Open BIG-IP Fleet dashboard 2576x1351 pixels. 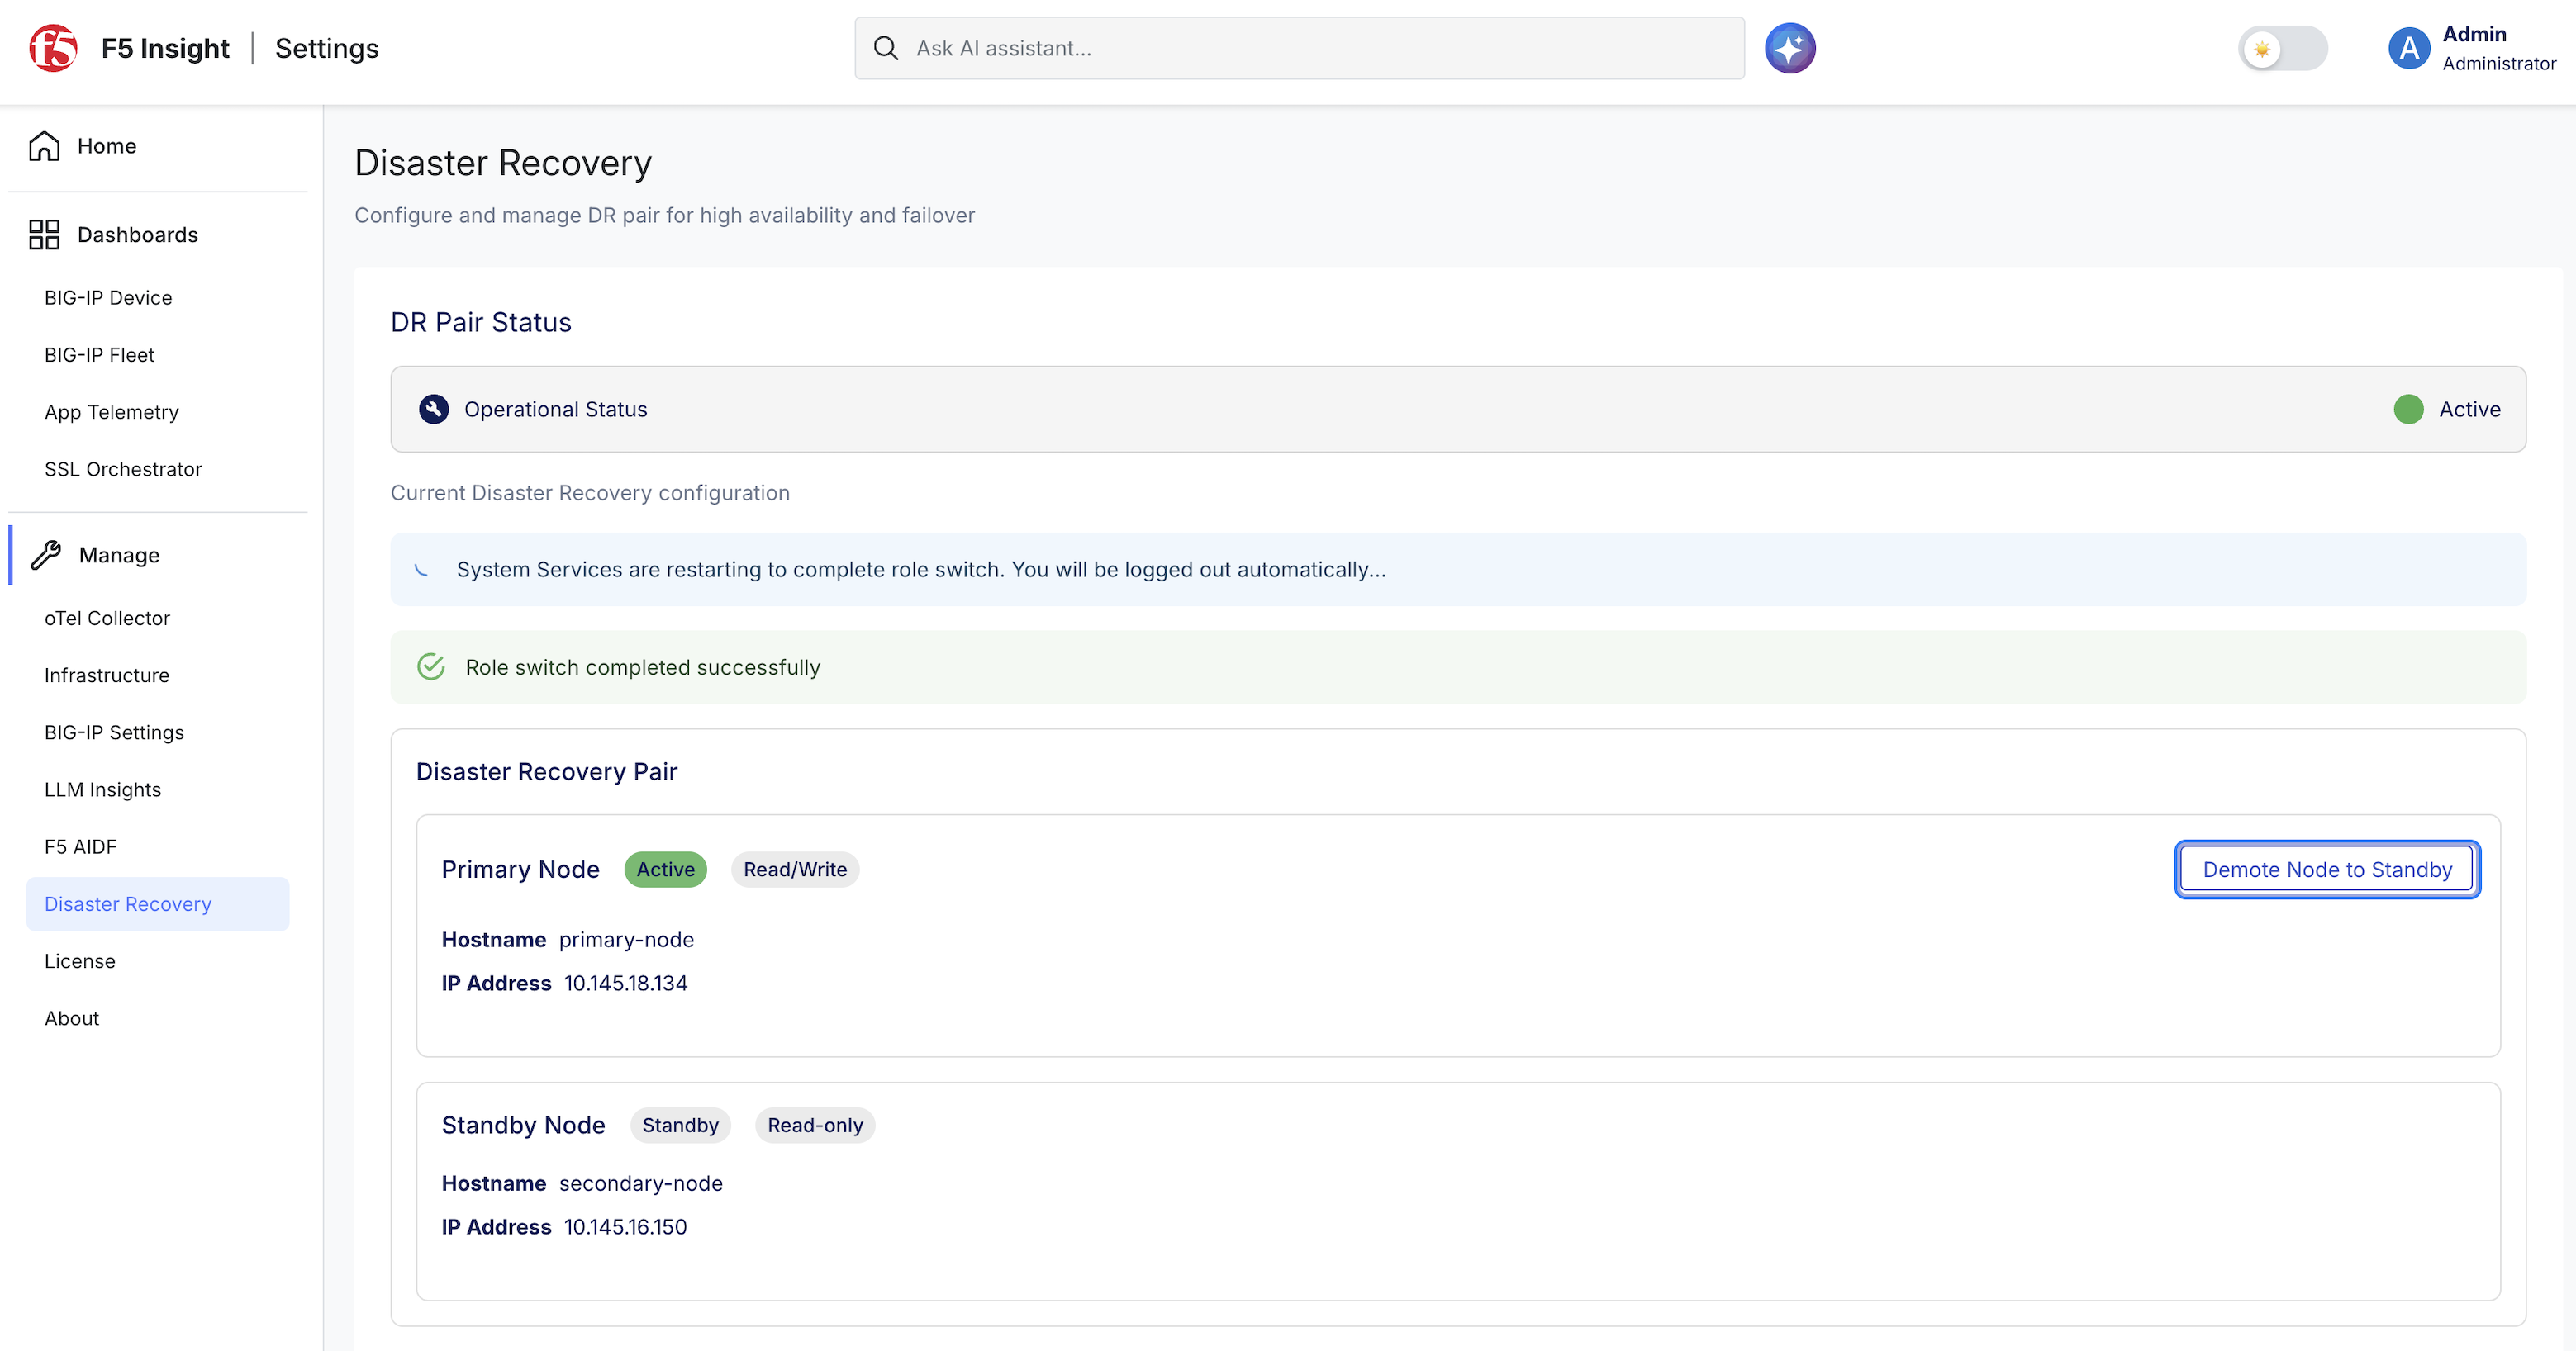pyautogui.click(x=99, y=355)
